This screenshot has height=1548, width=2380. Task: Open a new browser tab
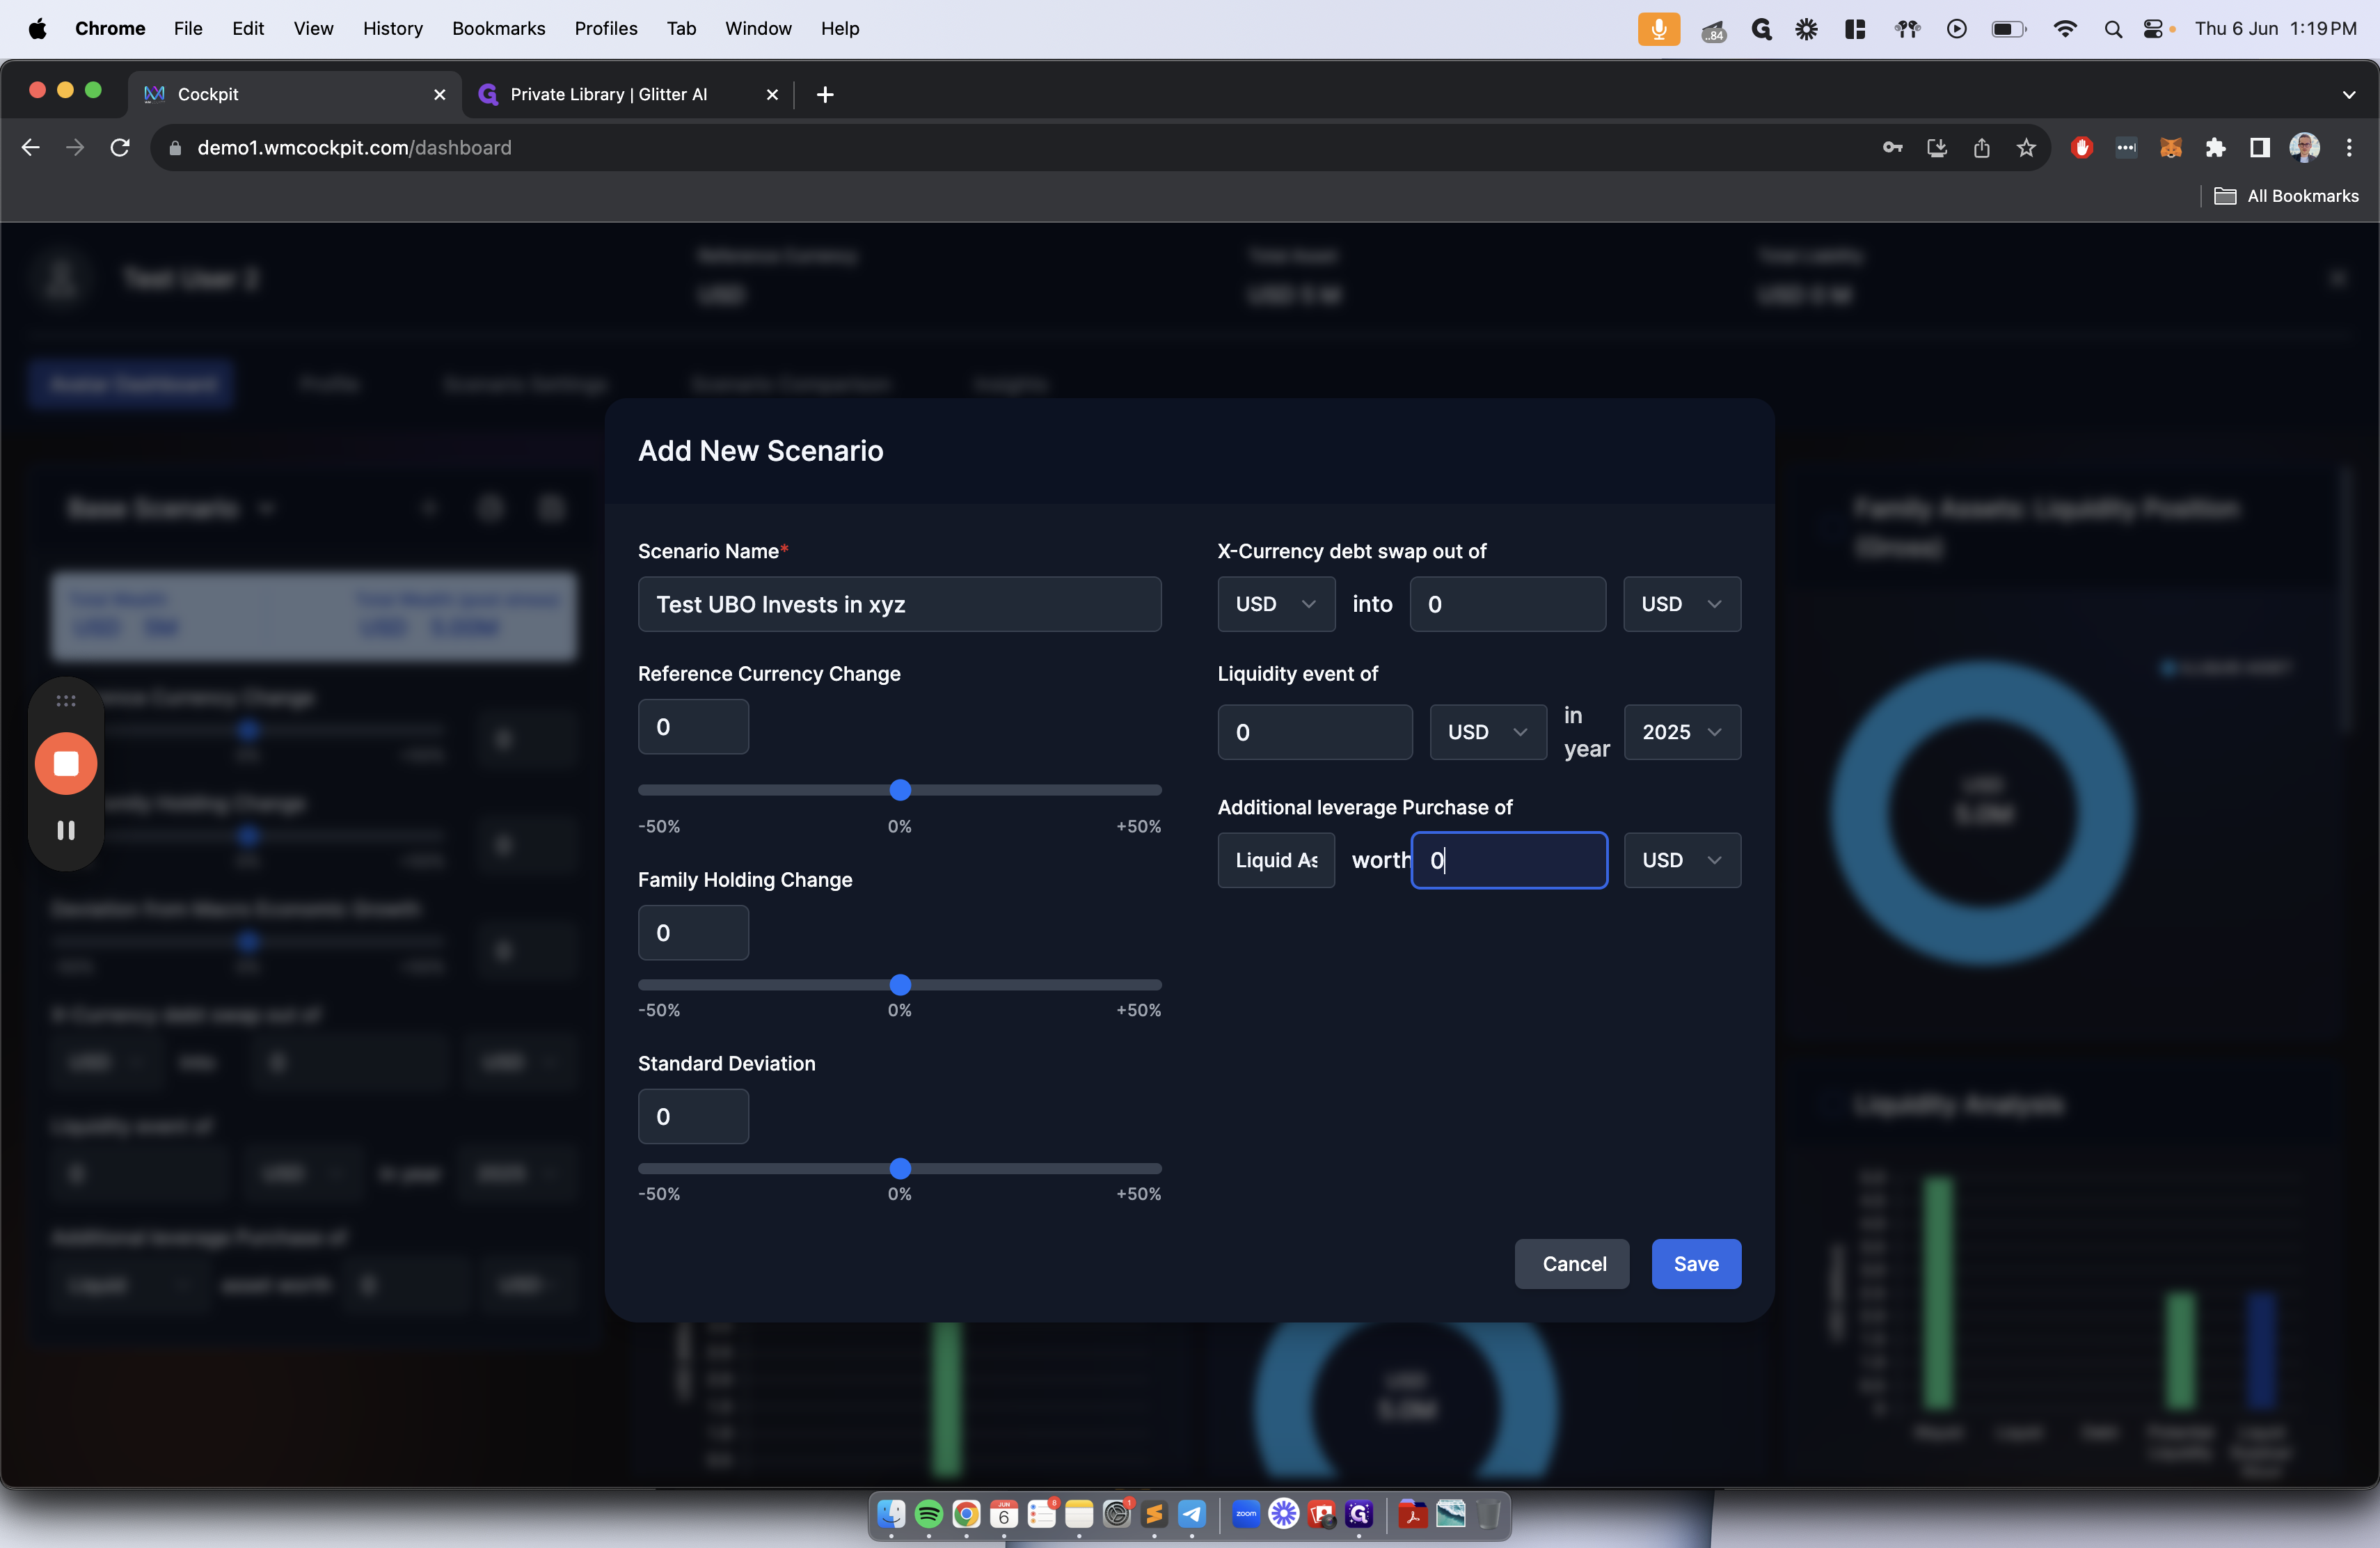825,95
